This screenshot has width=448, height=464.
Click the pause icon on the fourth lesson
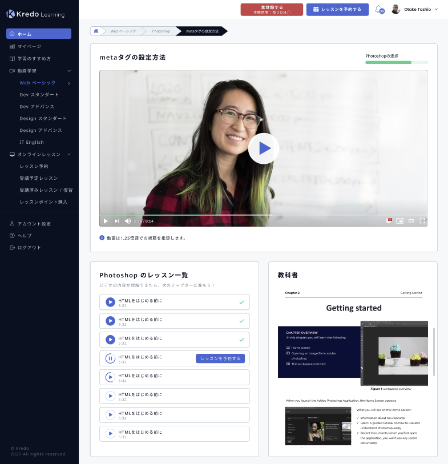tap(110, 358)
